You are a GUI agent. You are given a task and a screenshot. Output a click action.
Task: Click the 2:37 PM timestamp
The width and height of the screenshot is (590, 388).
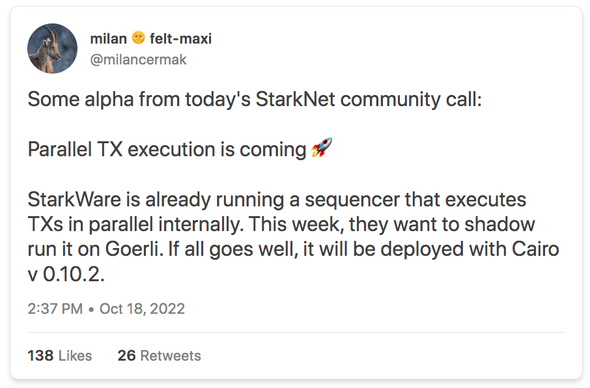click(x=55, y=309)
